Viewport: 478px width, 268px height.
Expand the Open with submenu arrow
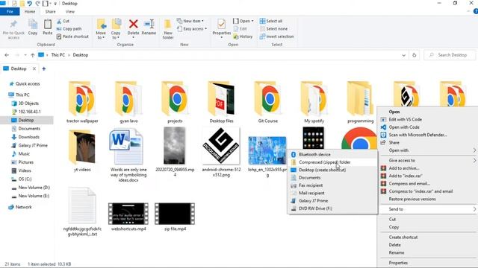474,150
